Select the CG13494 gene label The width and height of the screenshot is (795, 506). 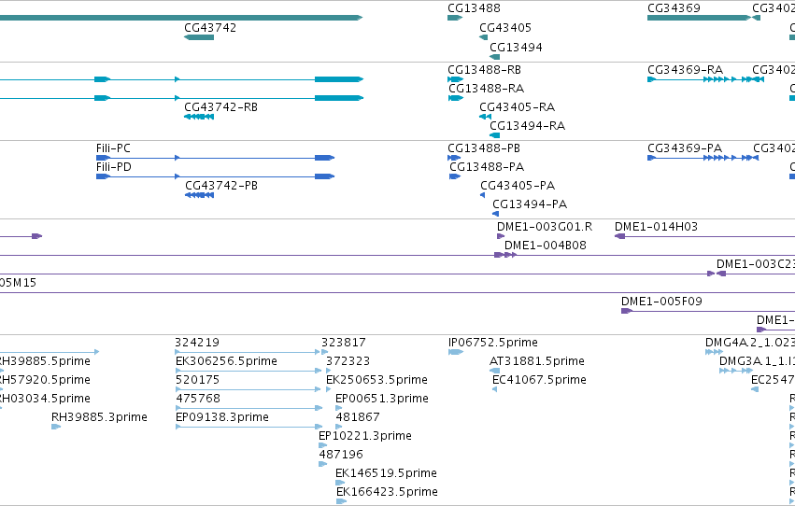(x=516, y=48)
